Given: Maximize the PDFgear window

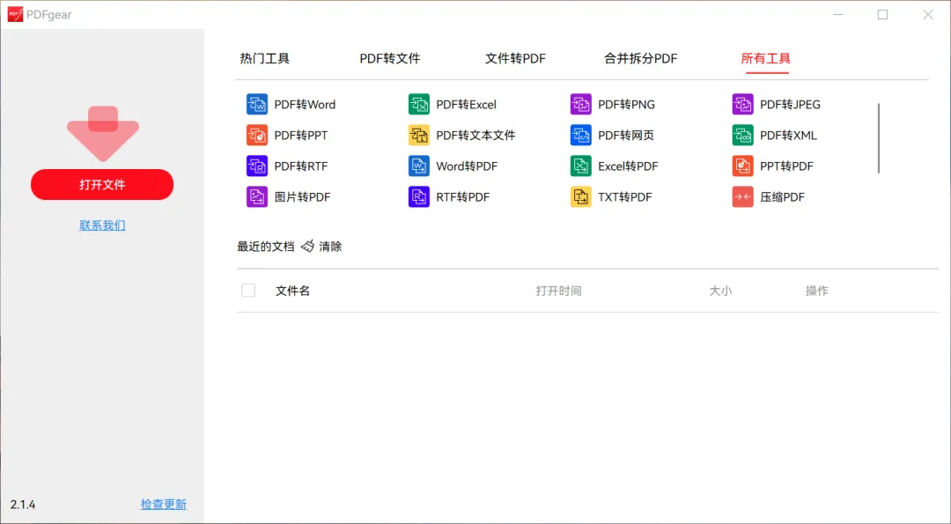Looking at the screenshot, I should (883, 15).
